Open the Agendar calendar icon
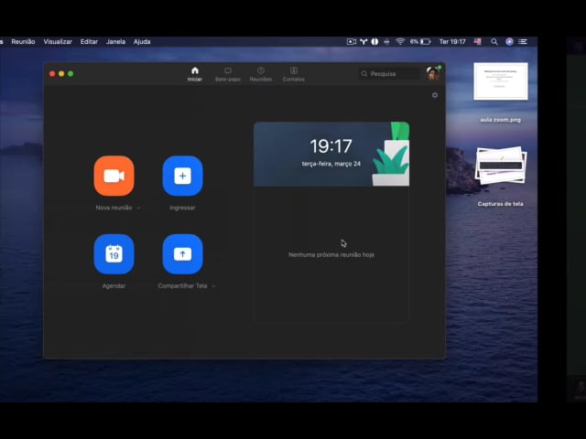Image resolution: width=586 pixels, height=439 pixels. [x=114, y=254]
